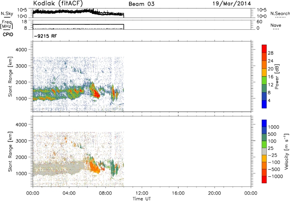Image resolution: width=290 pixels, height=201 pixels.
Task: Click the "24" label on Power colorbar
Action: point(270,61)
